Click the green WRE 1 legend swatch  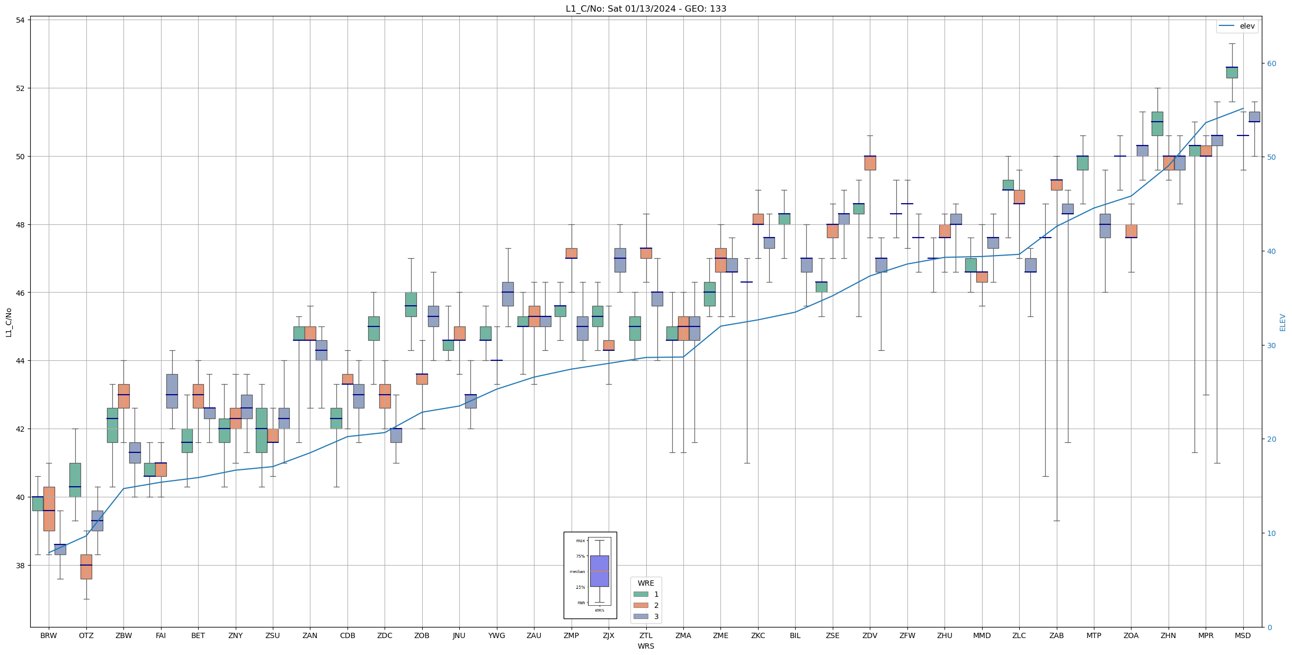pyautogui.click(x=640, y=594)
